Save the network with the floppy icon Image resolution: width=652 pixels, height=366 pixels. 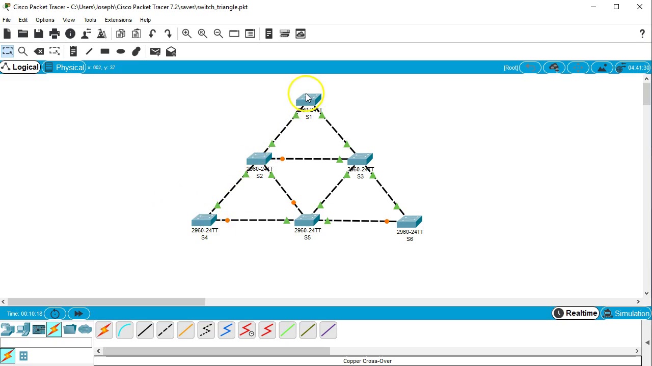[39, 34]
